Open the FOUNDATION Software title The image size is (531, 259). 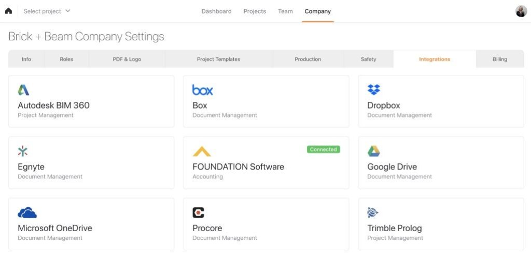tap(238, 167)
